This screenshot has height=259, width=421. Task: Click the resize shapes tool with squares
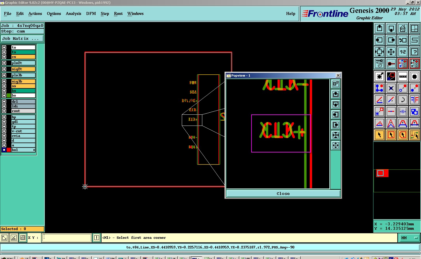click(379, 112)
